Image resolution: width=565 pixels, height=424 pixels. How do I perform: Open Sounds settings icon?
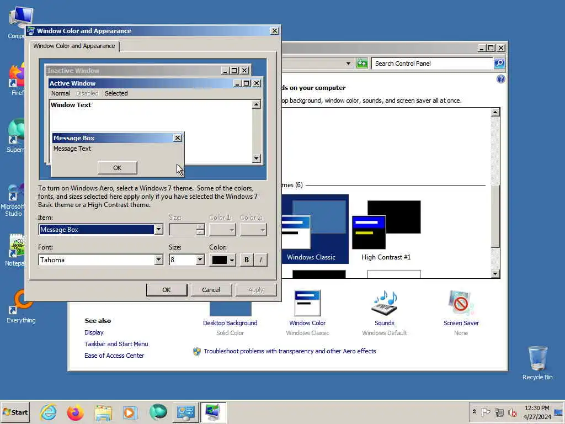[385, 303]
